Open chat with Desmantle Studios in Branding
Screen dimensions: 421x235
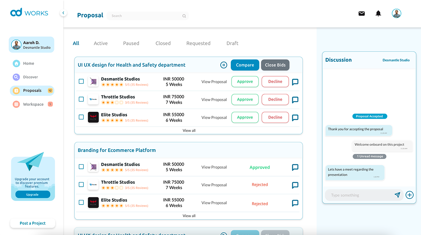click(x=295, y=167)
